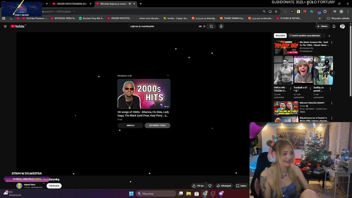This screenshot has height=198, width=352.
Task: Open OWCA WK short thumbnail
Action: click(x=284, y=70)
